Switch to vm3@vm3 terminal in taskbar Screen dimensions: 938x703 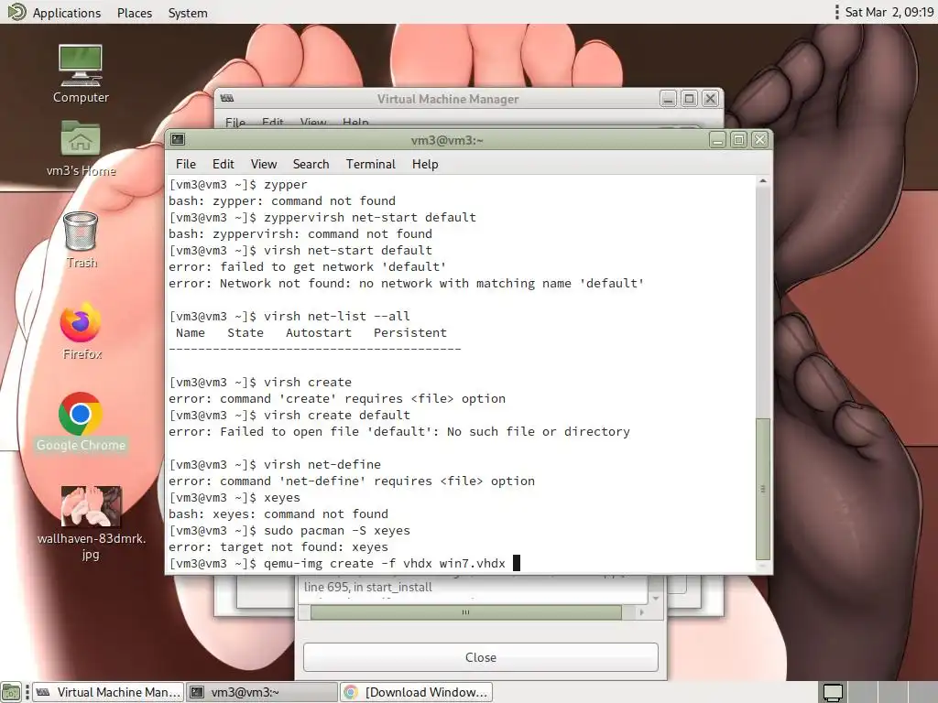(261, 692)
